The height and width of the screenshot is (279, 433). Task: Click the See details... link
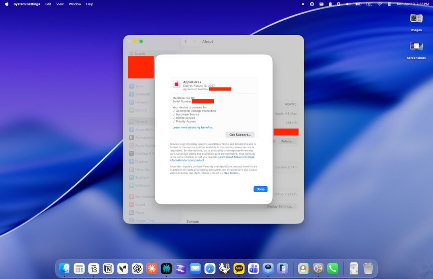coord(232,173)
